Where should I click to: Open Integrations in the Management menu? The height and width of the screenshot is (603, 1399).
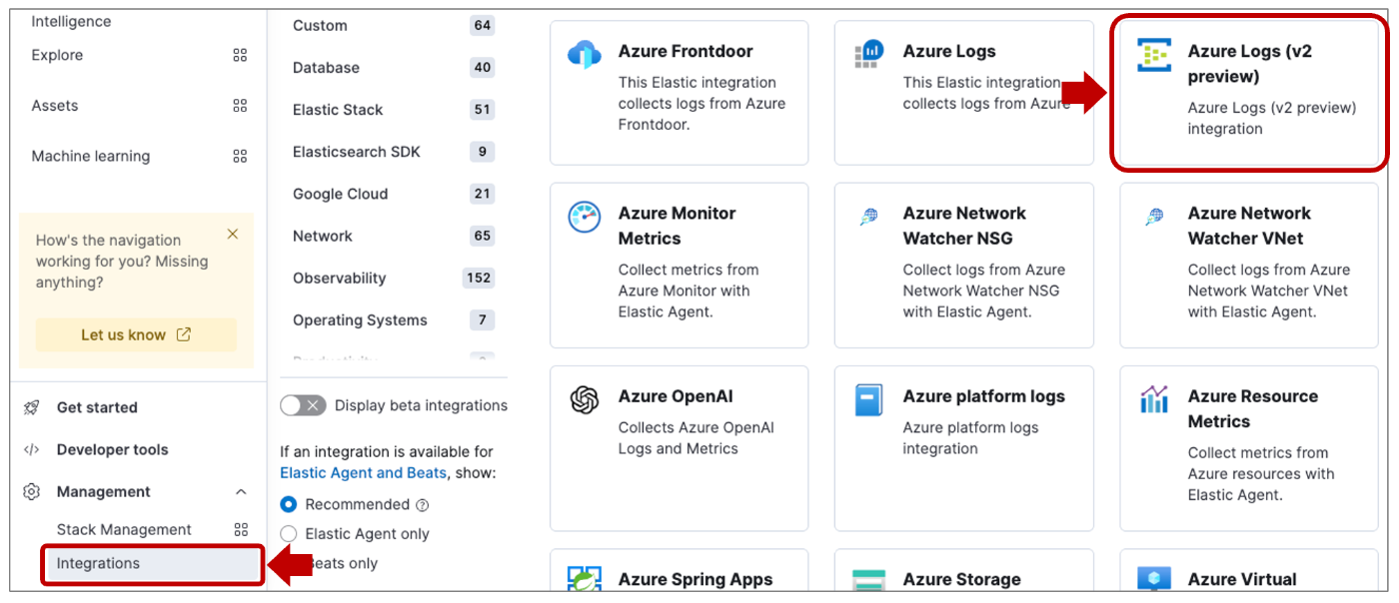coord(98,564)
